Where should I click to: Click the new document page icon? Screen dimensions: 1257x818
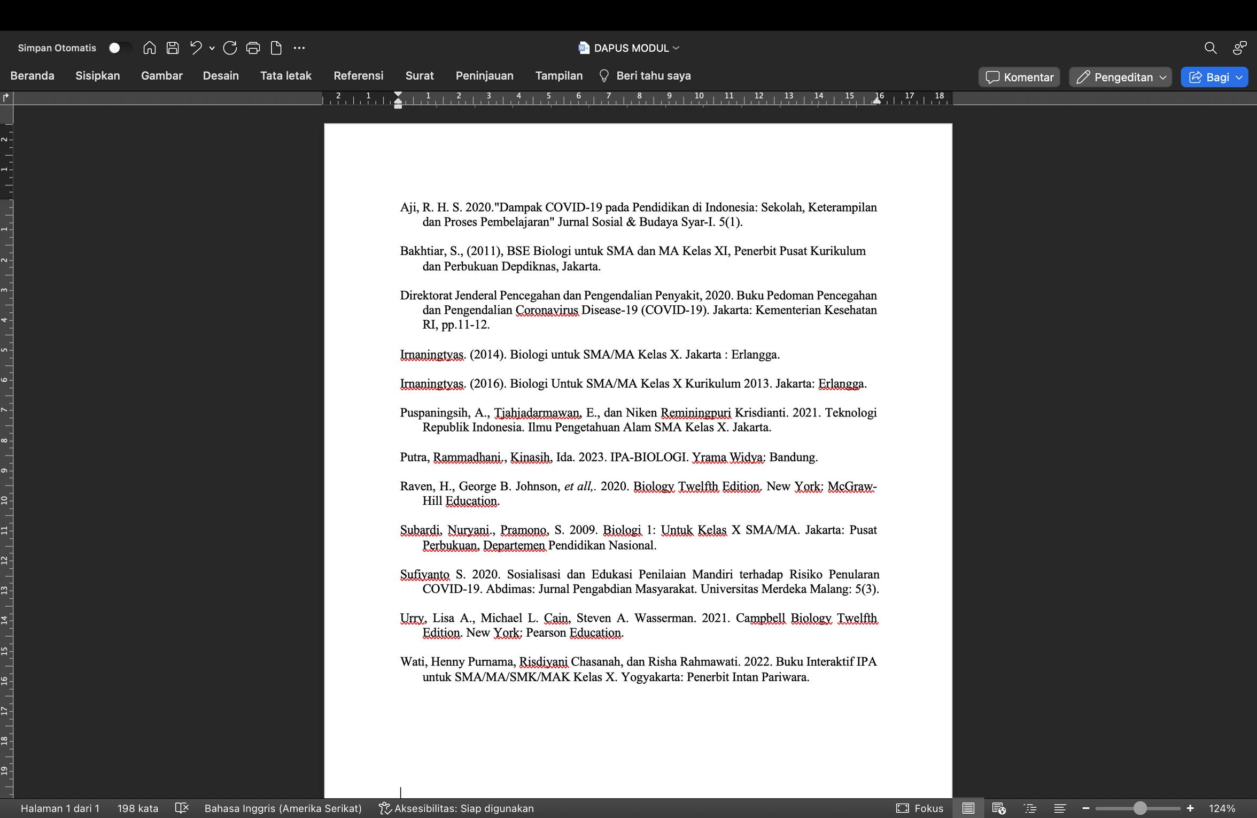coord(276,48)
